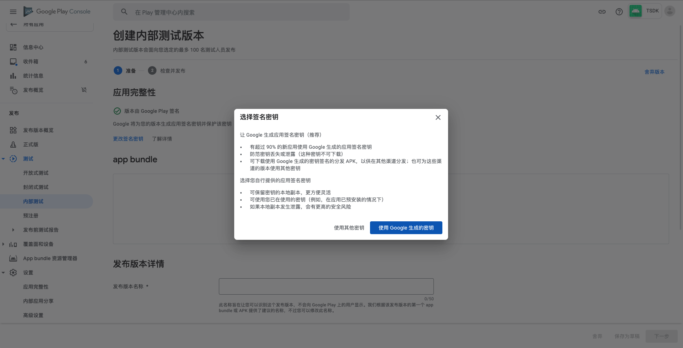Open 统计信息 in sidebar
The width and height of the screenshot is (683, 348).
click(33, 76)
